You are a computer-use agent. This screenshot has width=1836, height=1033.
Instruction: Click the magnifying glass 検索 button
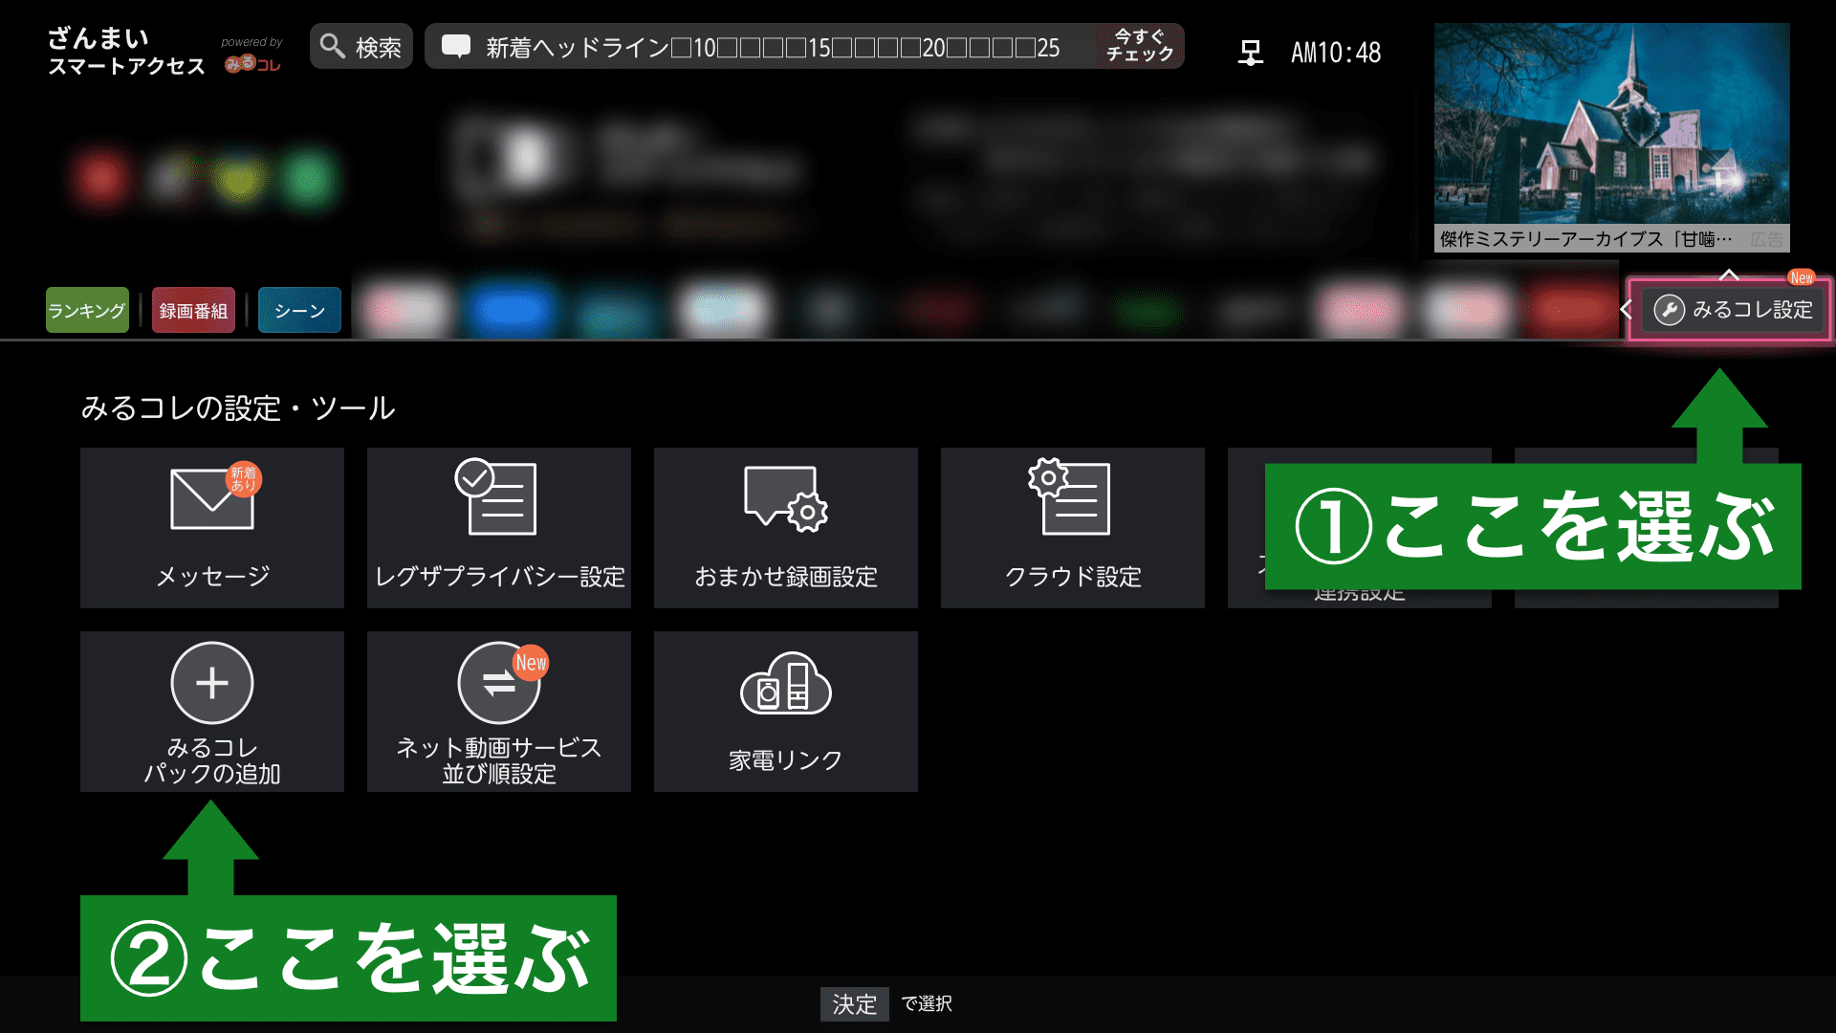coord(361,47)
